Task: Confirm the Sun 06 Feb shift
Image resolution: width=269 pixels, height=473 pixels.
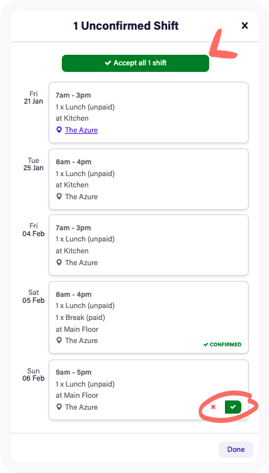Action: [233, 407]
